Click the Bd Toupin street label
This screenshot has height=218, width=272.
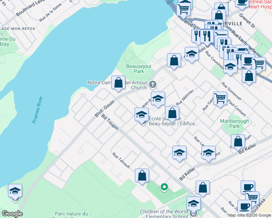point(110,122)
